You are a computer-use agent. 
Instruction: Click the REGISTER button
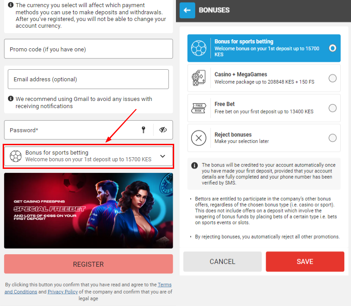[x=88, y=264]
